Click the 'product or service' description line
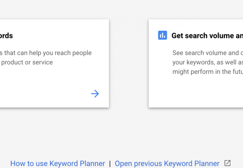Screen dimensions: 243x168 click(27, 63)
